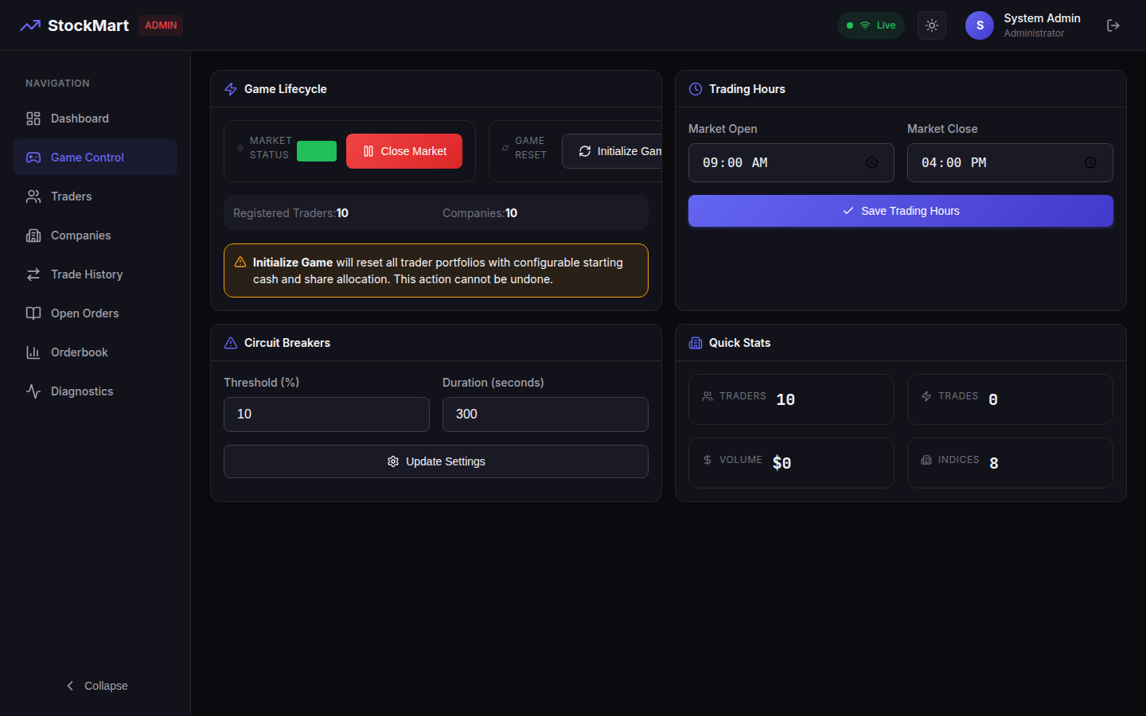Click the Live connection status badge
The height and width of the screenshot is (716, 1146).
[x=871, y=25]
